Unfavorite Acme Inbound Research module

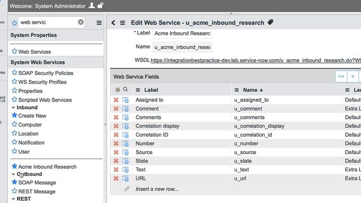tap(15, 166)
